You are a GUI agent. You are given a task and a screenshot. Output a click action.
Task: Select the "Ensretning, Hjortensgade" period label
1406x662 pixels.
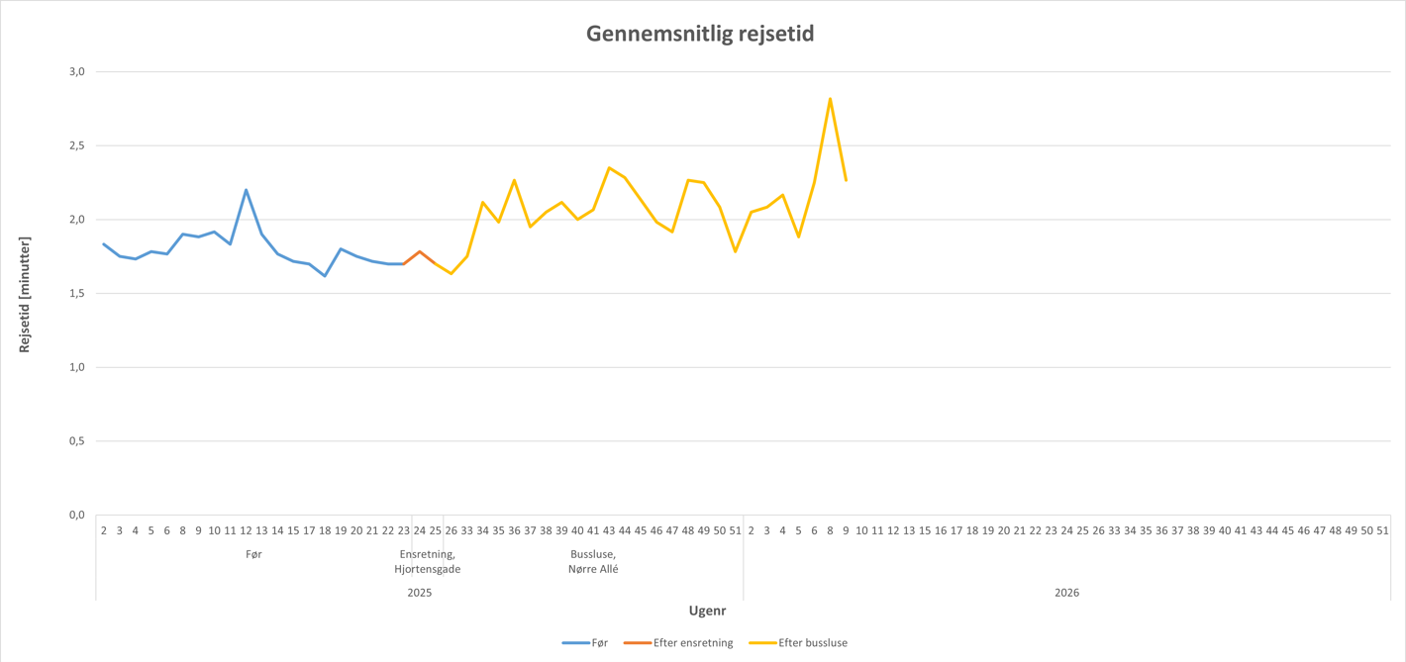coord(427,562)
